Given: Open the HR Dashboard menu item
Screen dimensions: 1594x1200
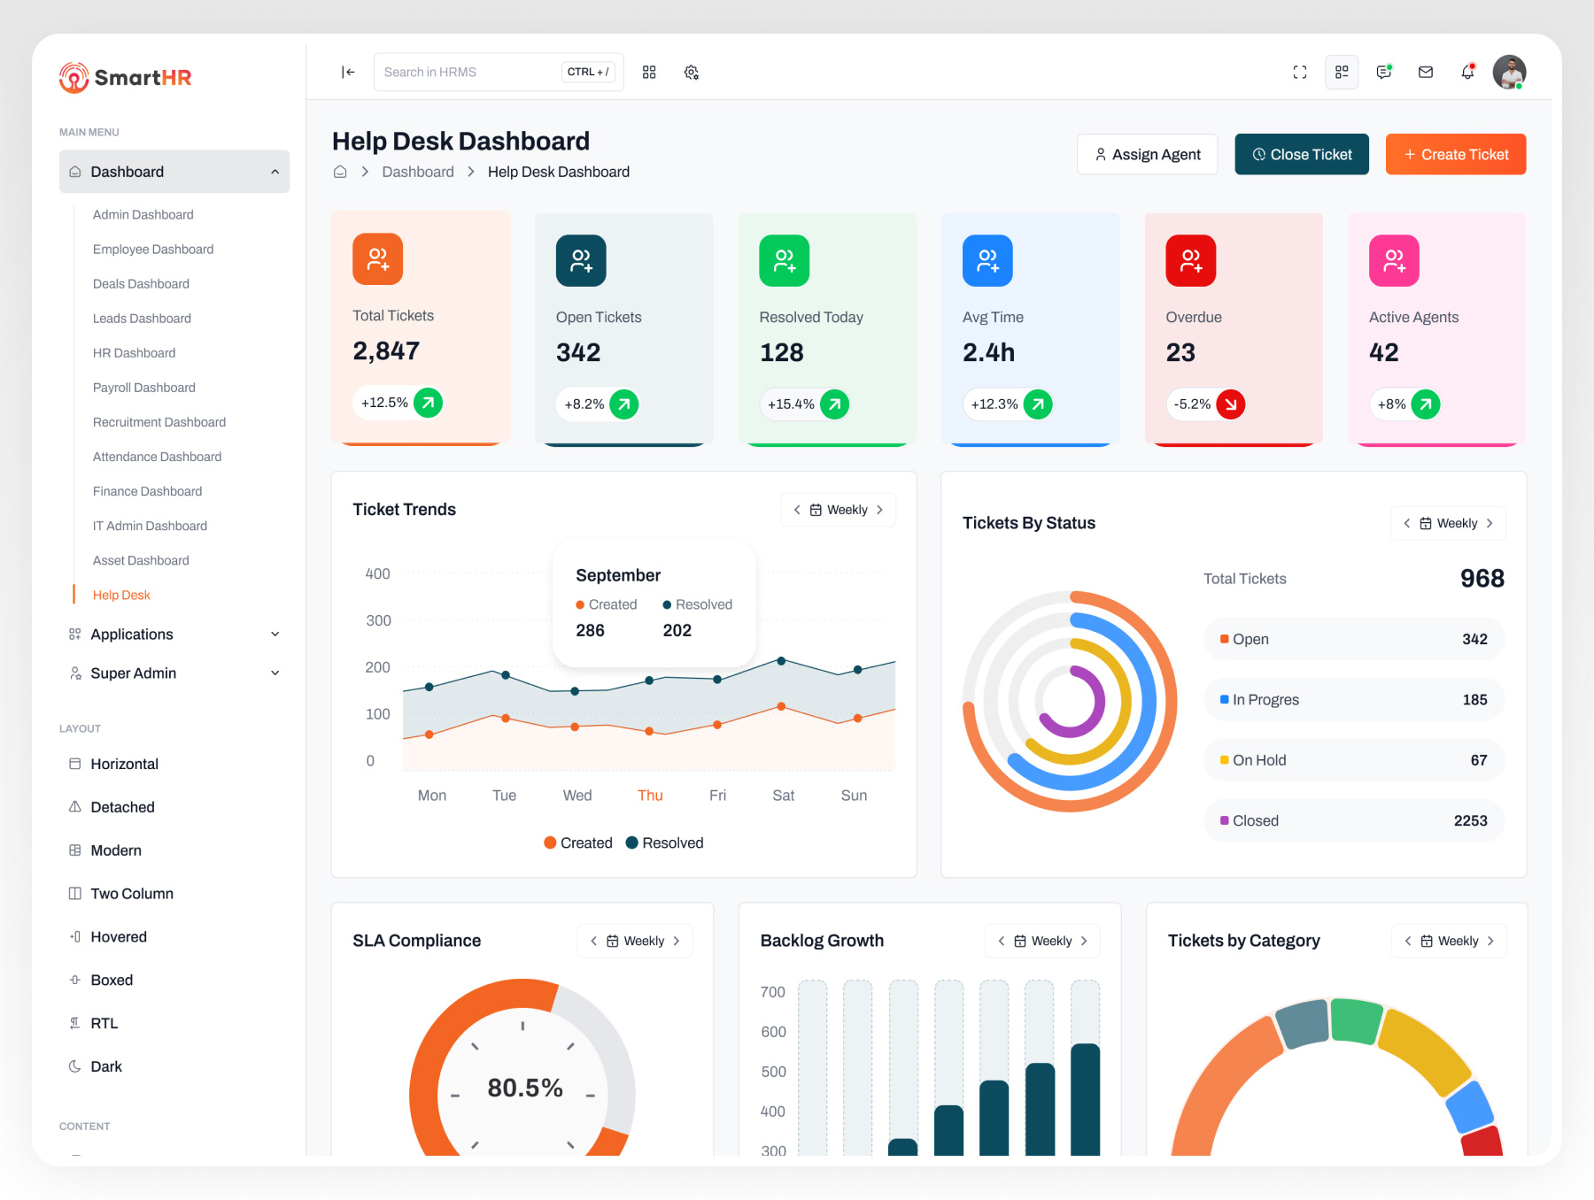Looking at the screenshot, I should tap(135, 353).
